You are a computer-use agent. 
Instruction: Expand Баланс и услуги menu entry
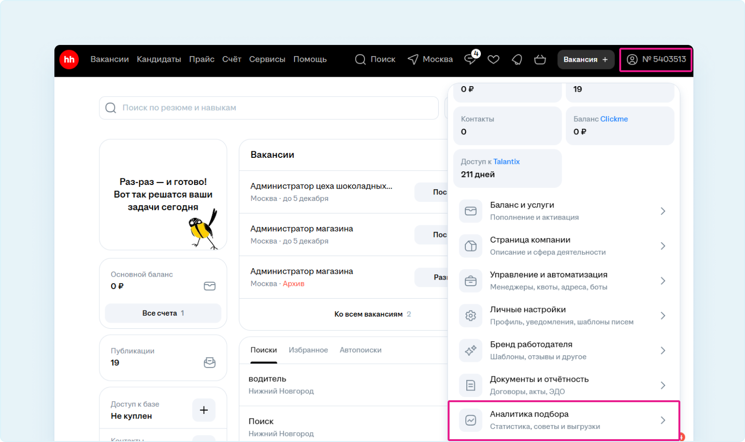pos(563,211)
